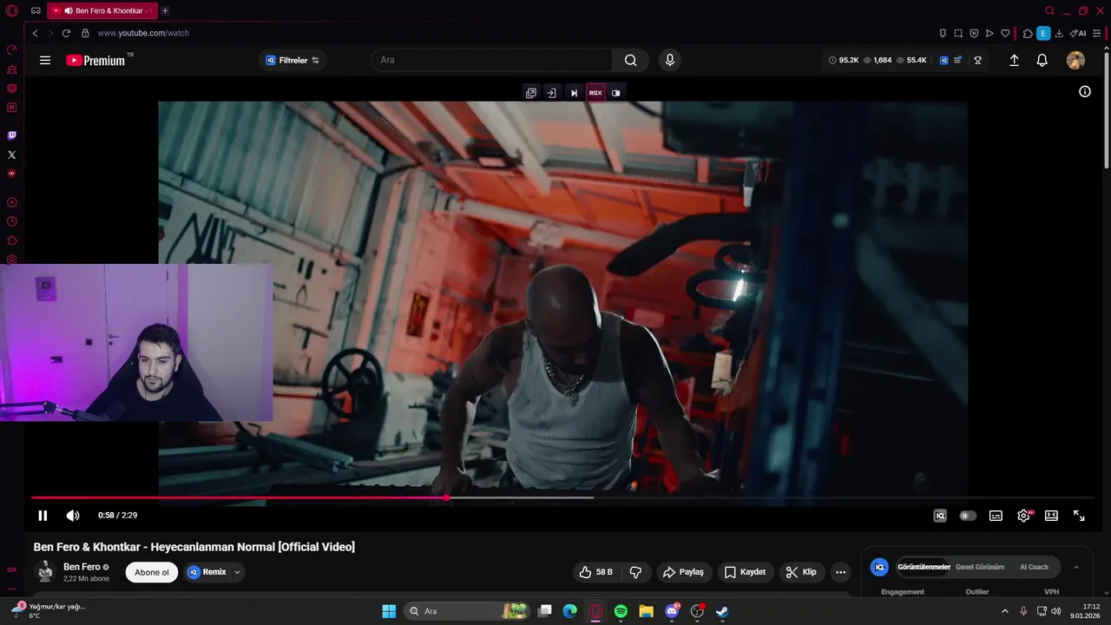Click the search magnifier button

[630, 60]
